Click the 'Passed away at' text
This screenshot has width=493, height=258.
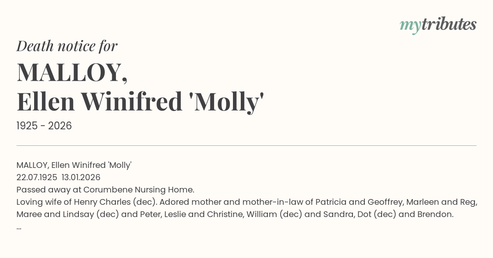pos(49,190)
